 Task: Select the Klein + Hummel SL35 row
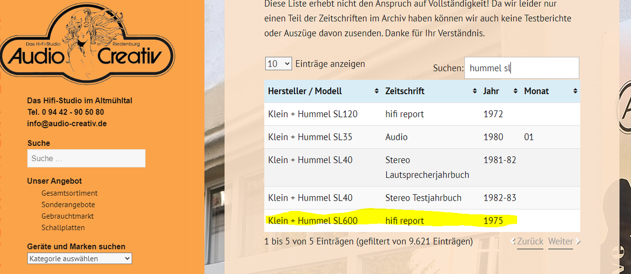tap(422, 137)
